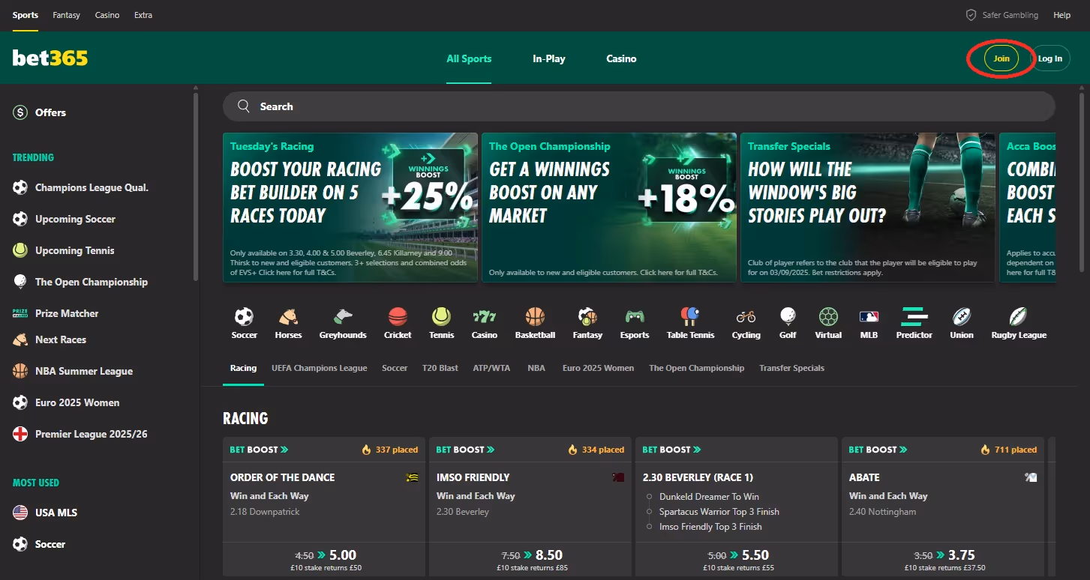Open Euro 2025 Women sidebar link
This screenshot has width=1090, height=580.
pyautogui.click(x=77, y=402)
